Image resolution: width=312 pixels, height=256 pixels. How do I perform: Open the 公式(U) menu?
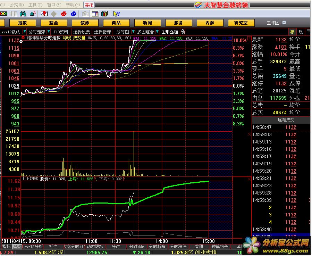point(17,5)
